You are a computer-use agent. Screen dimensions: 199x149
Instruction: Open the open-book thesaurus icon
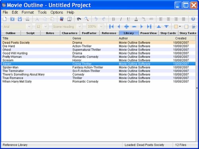point(69,19)
